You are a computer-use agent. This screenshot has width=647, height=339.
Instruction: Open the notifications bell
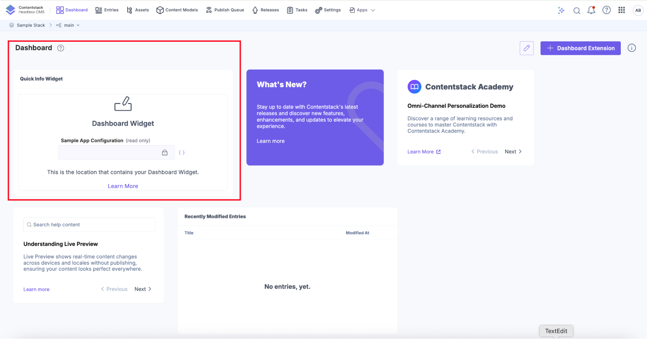click(x=591, y=10)
